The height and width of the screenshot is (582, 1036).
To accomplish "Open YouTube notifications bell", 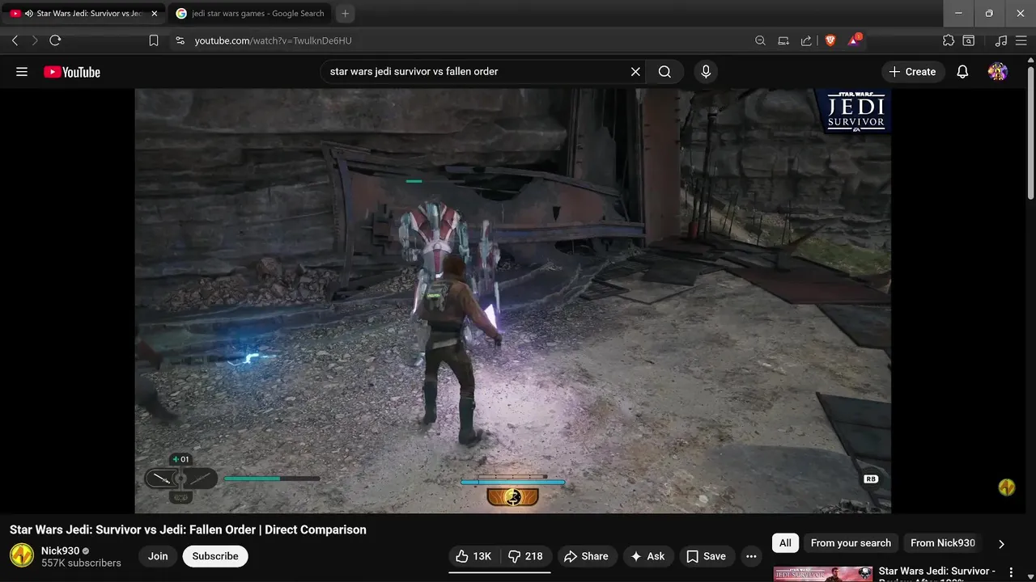I will click(x=962, y=72).
